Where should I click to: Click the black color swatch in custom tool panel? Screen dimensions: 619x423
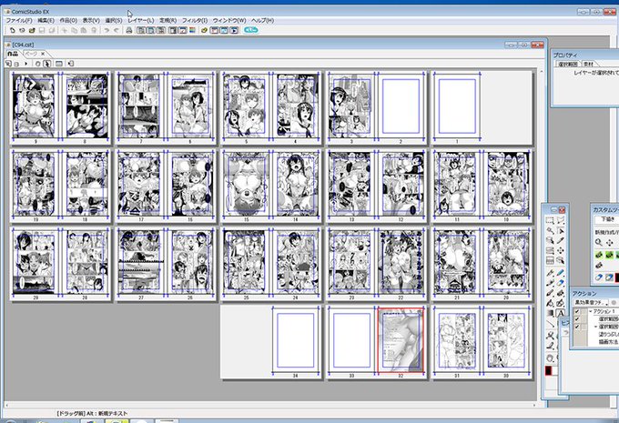tap(617, 277)
